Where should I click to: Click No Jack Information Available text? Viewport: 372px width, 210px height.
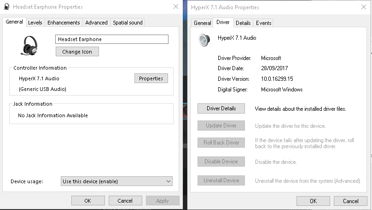tap(53, 115)
